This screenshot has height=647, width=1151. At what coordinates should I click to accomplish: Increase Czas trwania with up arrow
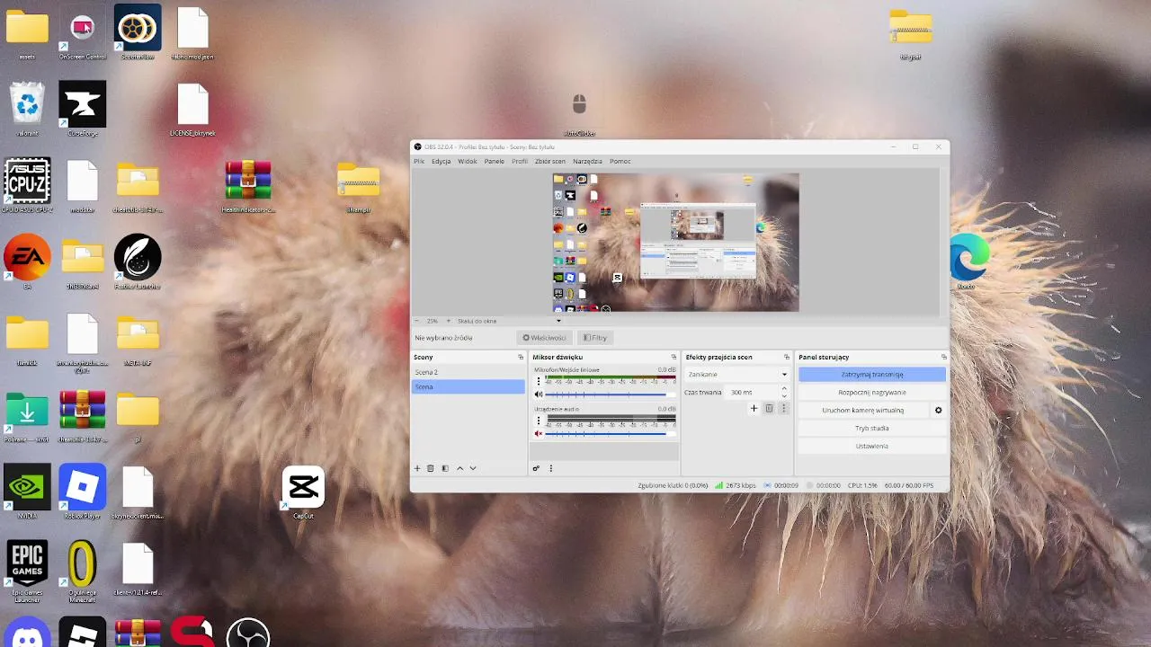click(x=784, y=389)
